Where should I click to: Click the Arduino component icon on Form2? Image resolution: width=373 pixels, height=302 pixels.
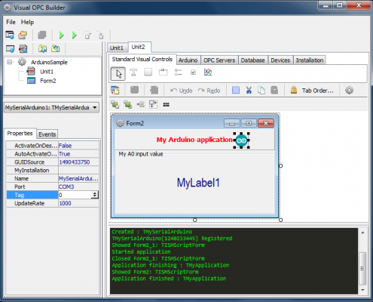pos(242,140)
